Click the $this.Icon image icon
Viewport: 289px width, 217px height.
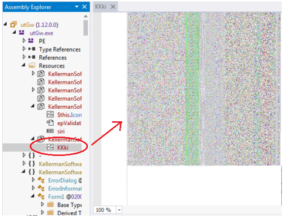[x=50, y=115]
